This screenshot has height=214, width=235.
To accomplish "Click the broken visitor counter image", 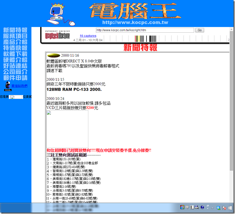I will pos(16,97).
